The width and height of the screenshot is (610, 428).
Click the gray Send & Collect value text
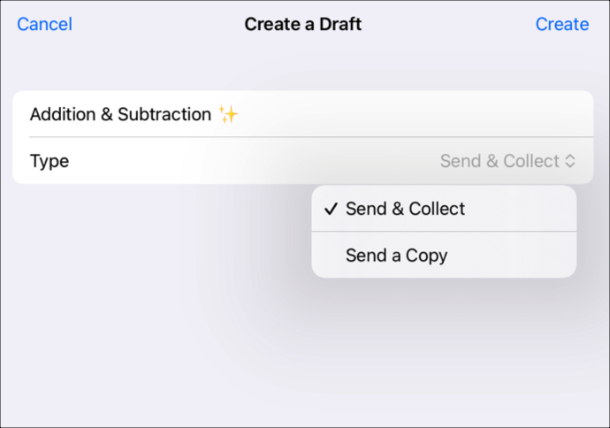(499, 162)
